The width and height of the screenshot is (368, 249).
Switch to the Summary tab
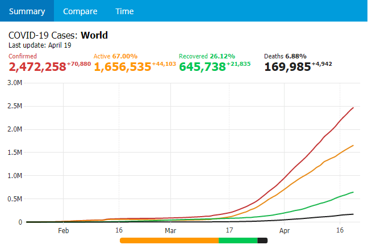tap(27, 11)
